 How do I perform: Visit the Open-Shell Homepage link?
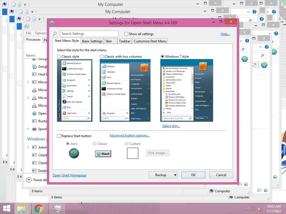(x=70, y=175)
